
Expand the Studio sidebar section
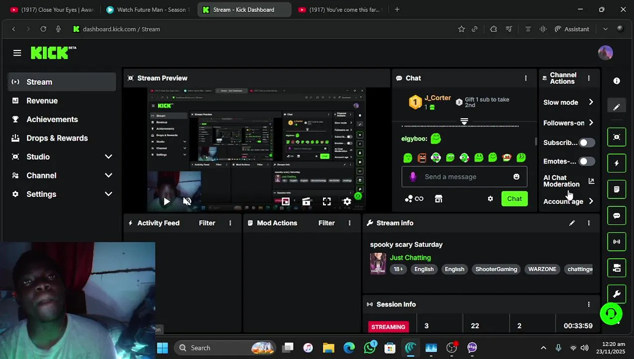[x=108, y=157]
